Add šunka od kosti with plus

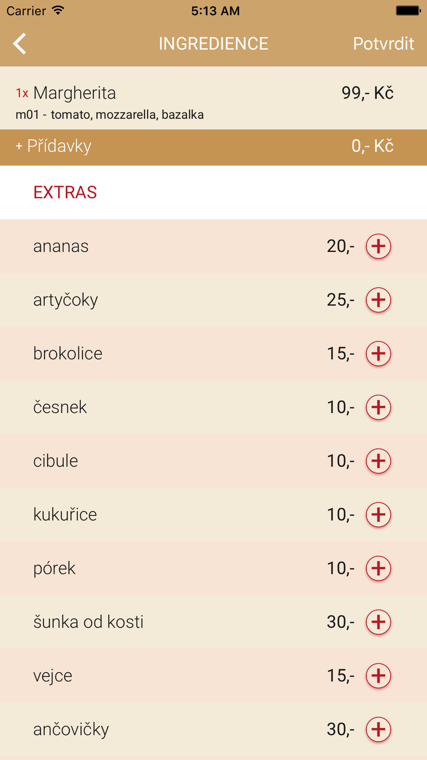[378, 622]
